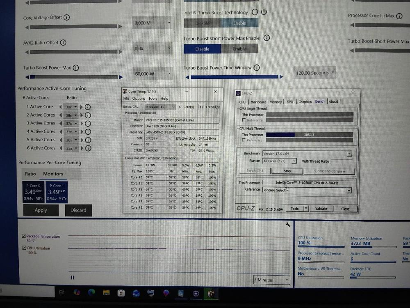Show info for 1 Active Core ratio

(x=88, y=107)
